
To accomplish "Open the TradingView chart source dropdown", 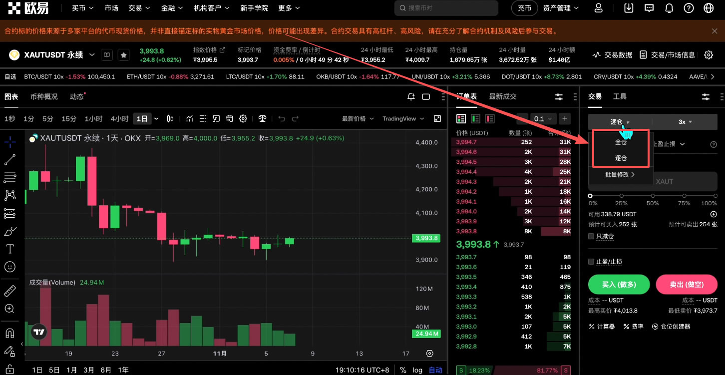I will click(x=402, y=118).
